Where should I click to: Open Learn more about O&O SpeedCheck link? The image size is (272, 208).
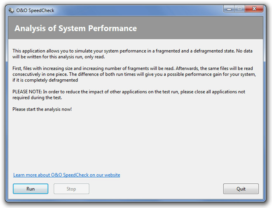click(67, 175)
